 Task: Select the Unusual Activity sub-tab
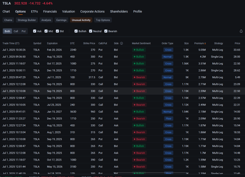tap(81, 20)
